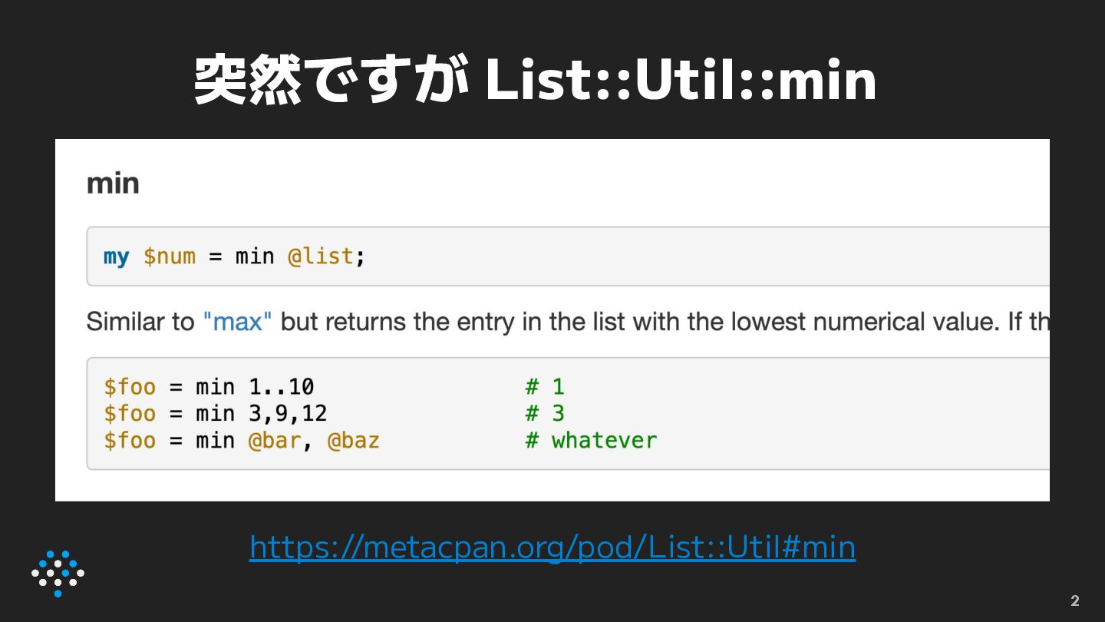Click the green "# 3" comment
The image size is (1105, 622).
pos(545,413)
